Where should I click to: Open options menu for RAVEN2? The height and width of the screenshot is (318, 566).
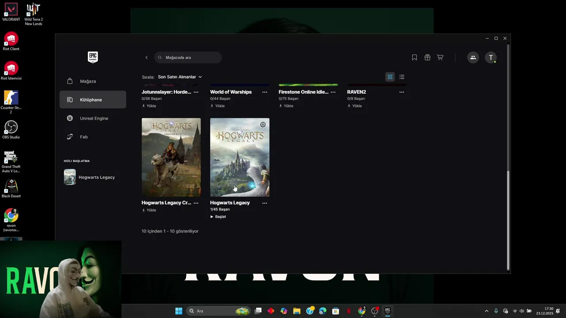point(402,92)
